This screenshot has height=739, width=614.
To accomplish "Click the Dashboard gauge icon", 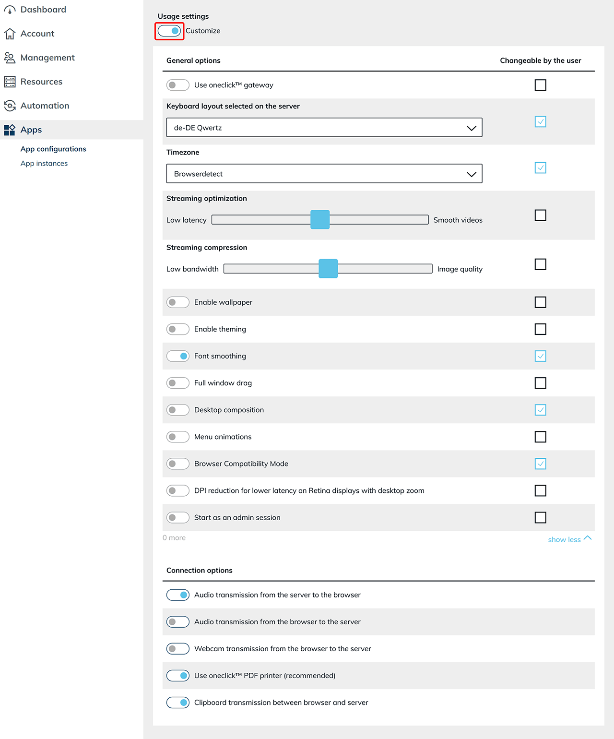I will pos(10,10).
